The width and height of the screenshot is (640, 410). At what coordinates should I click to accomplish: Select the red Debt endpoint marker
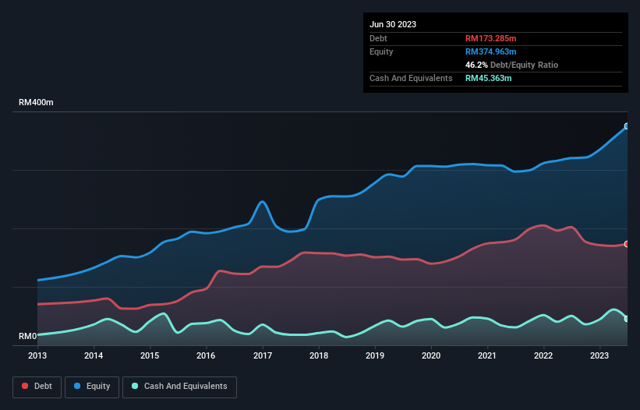coord(627,244)
